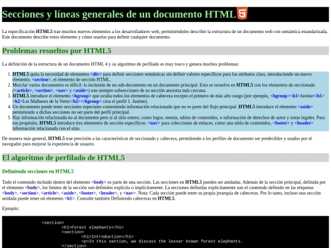Image resolution: width=331 pixels, height=248 pixels.
Task: Click bold 'HTML5' starting list item 1
Action: point(21,74)
